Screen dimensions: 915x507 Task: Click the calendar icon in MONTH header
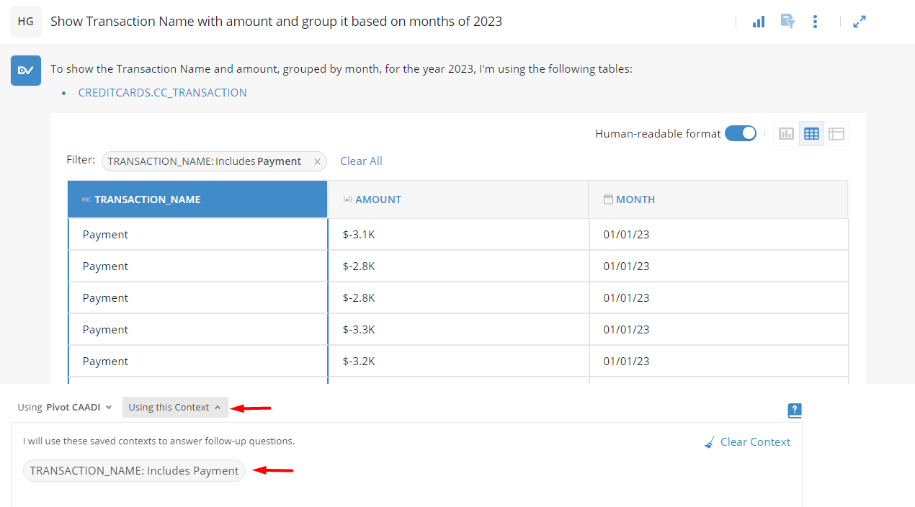click(x=608, y=199)
